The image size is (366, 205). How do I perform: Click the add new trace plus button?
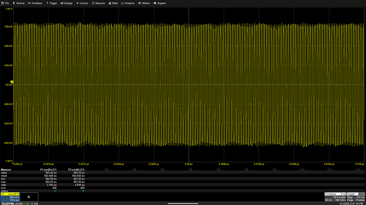point(28,197)
